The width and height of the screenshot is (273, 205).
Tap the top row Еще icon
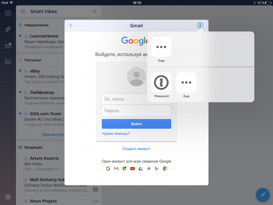click(x=161, y=47)
